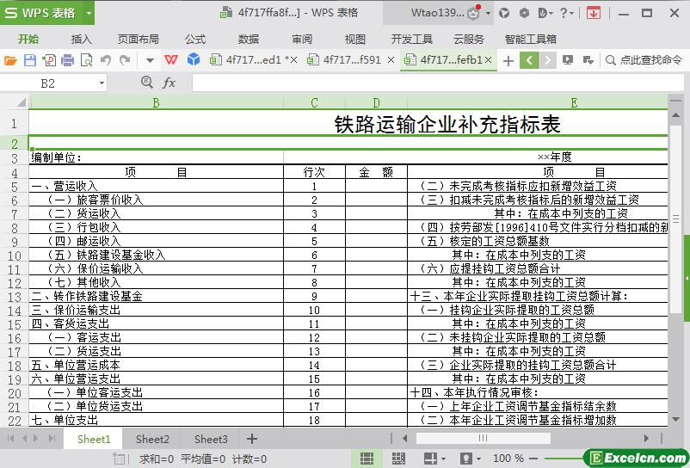
Task: Redo the last action
Action: pyautogui.click(x=125, y=60)
